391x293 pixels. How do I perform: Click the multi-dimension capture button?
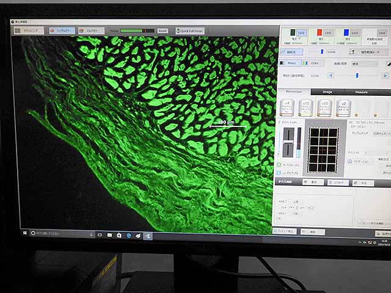375,223
